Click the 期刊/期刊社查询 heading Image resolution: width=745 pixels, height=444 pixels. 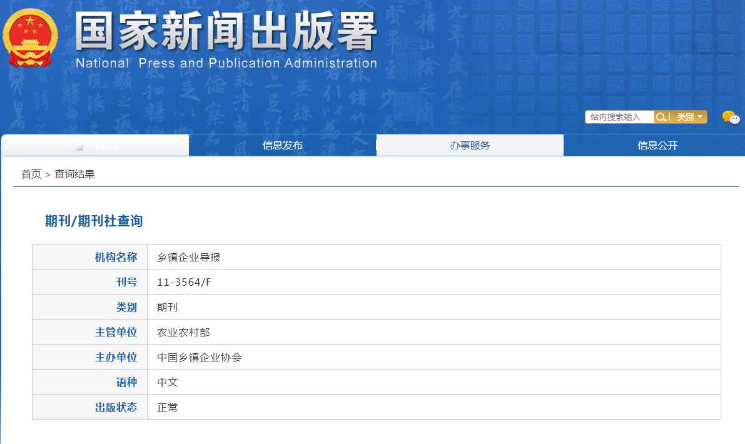pyautogui.click(x=94, y=221)
